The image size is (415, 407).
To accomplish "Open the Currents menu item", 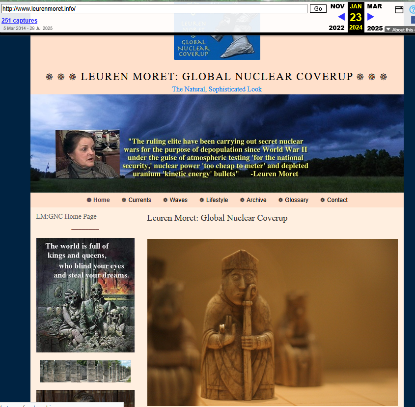I will click(139, 200).
